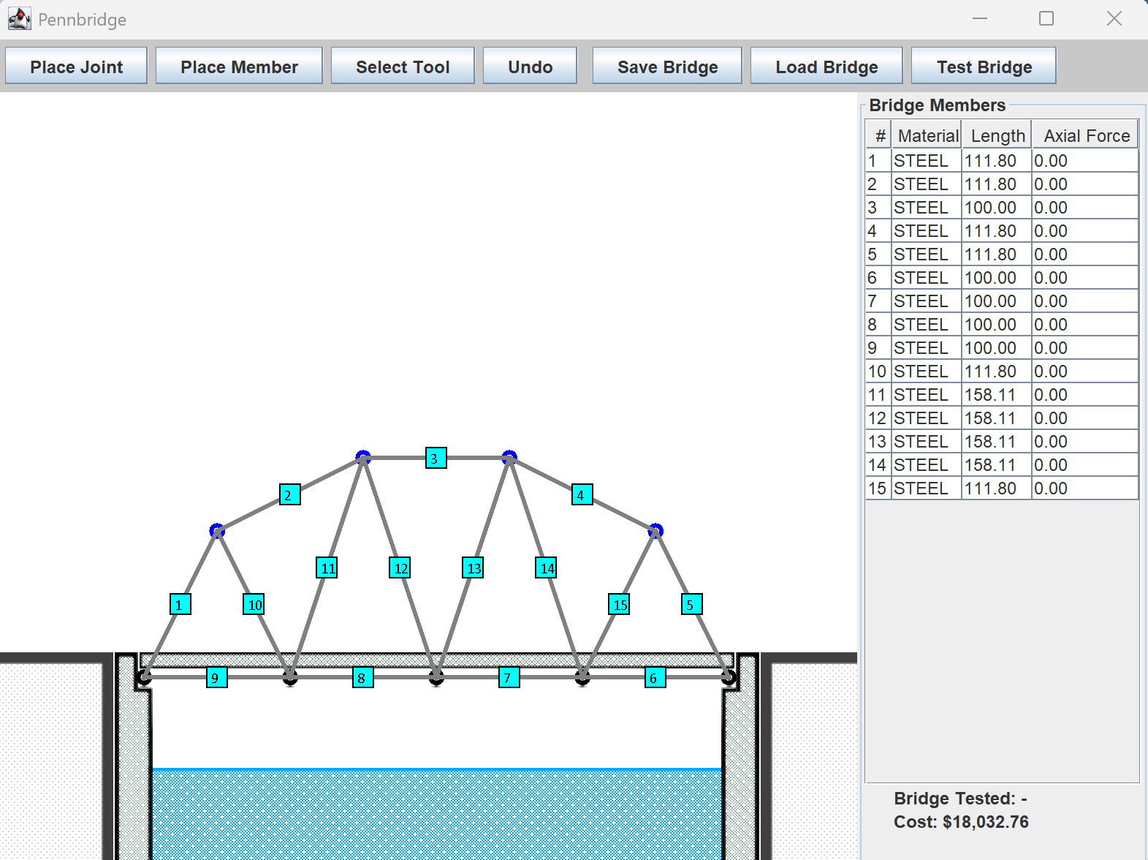Select row 11 in Bridge Members table
Image resolution: width=1148 pixels, height=860 pixels.
(1002, 395)
